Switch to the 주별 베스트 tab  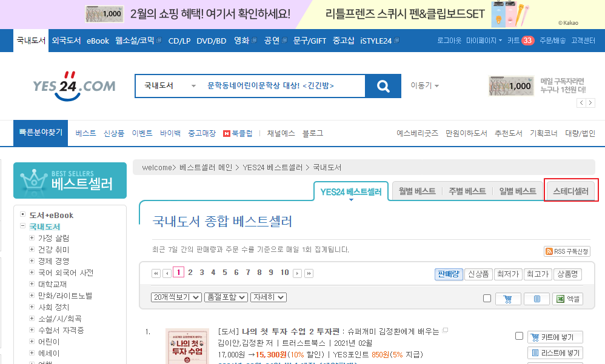[467, 191]
